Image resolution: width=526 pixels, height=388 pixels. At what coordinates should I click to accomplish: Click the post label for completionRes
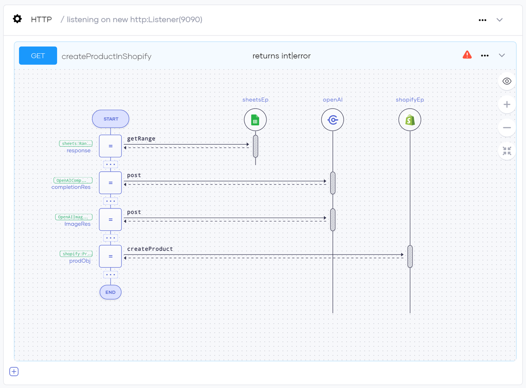coord(134,175)
